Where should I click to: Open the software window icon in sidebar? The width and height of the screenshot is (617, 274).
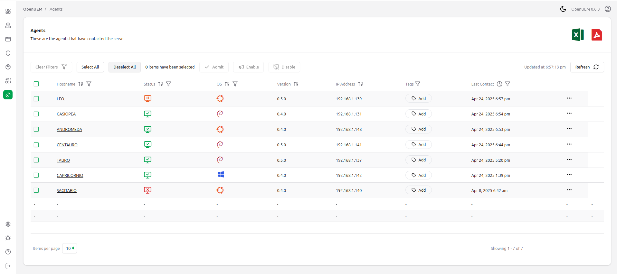click(8, 39)
